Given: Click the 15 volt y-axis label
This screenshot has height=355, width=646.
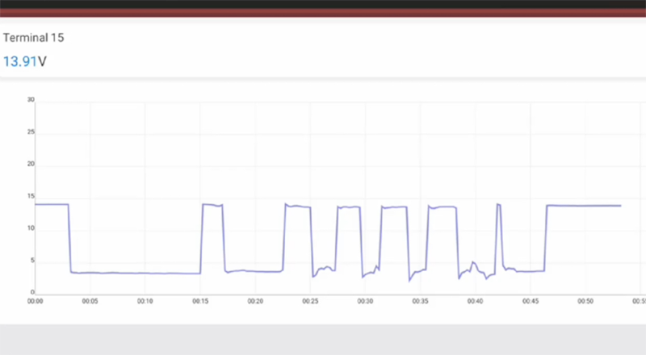Looking at the screenshot, I should tap(31, 196).
